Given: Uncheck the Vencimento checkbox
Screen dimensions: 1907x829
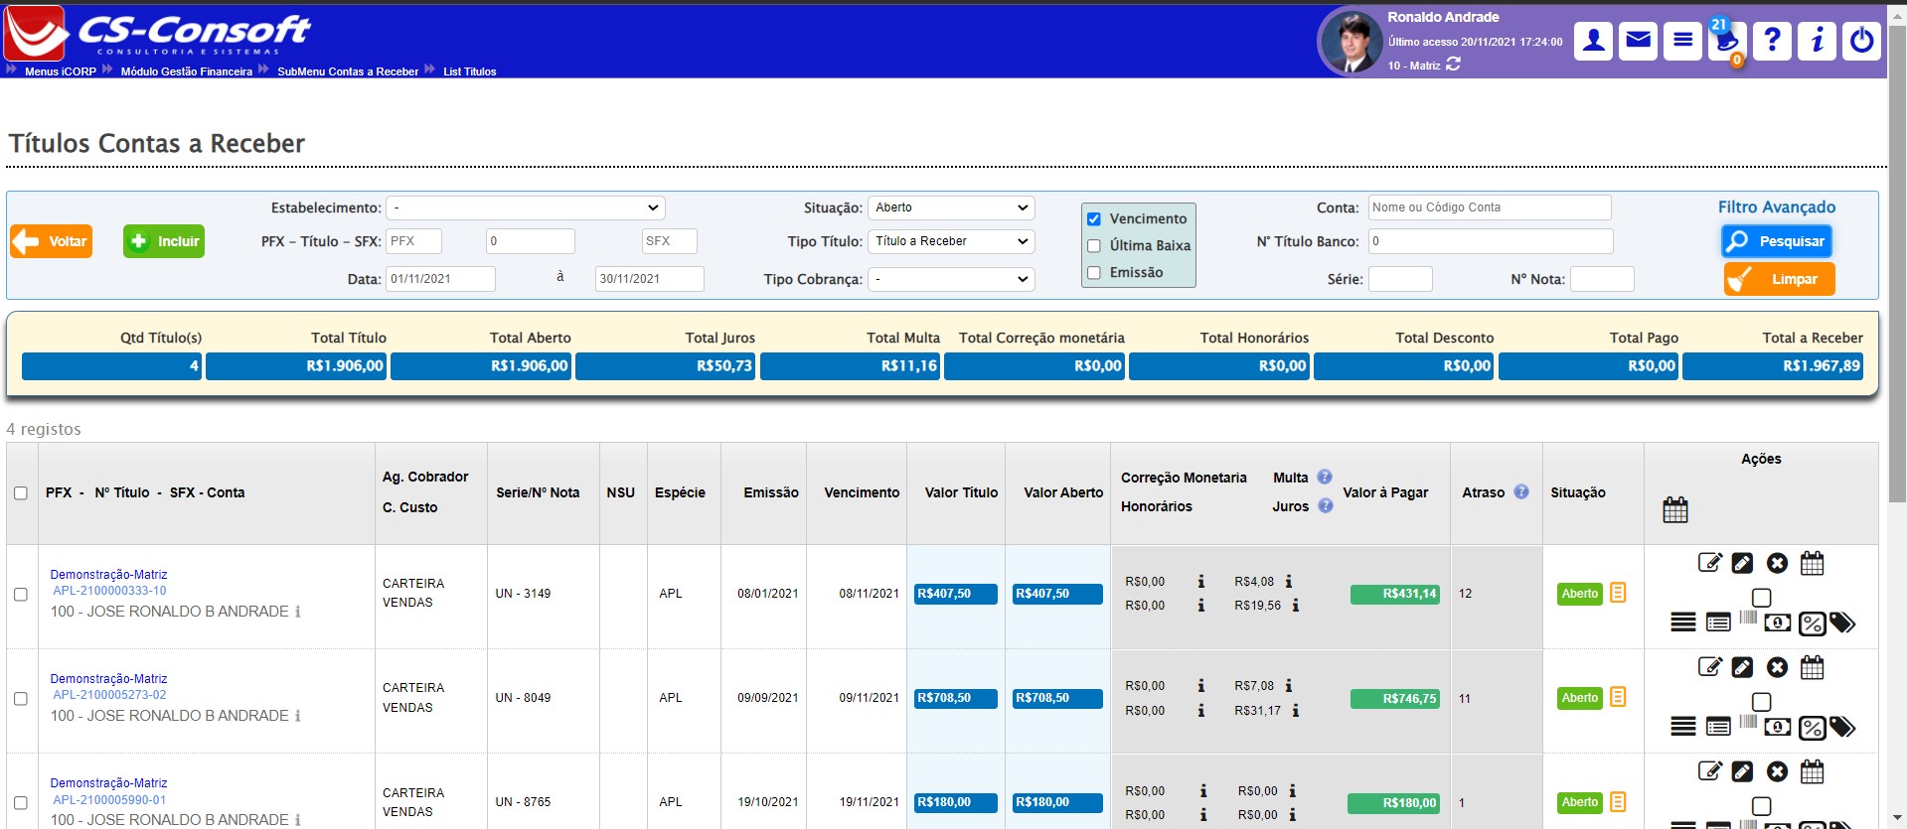Looking at the screenshot, I should [1094, 219].
